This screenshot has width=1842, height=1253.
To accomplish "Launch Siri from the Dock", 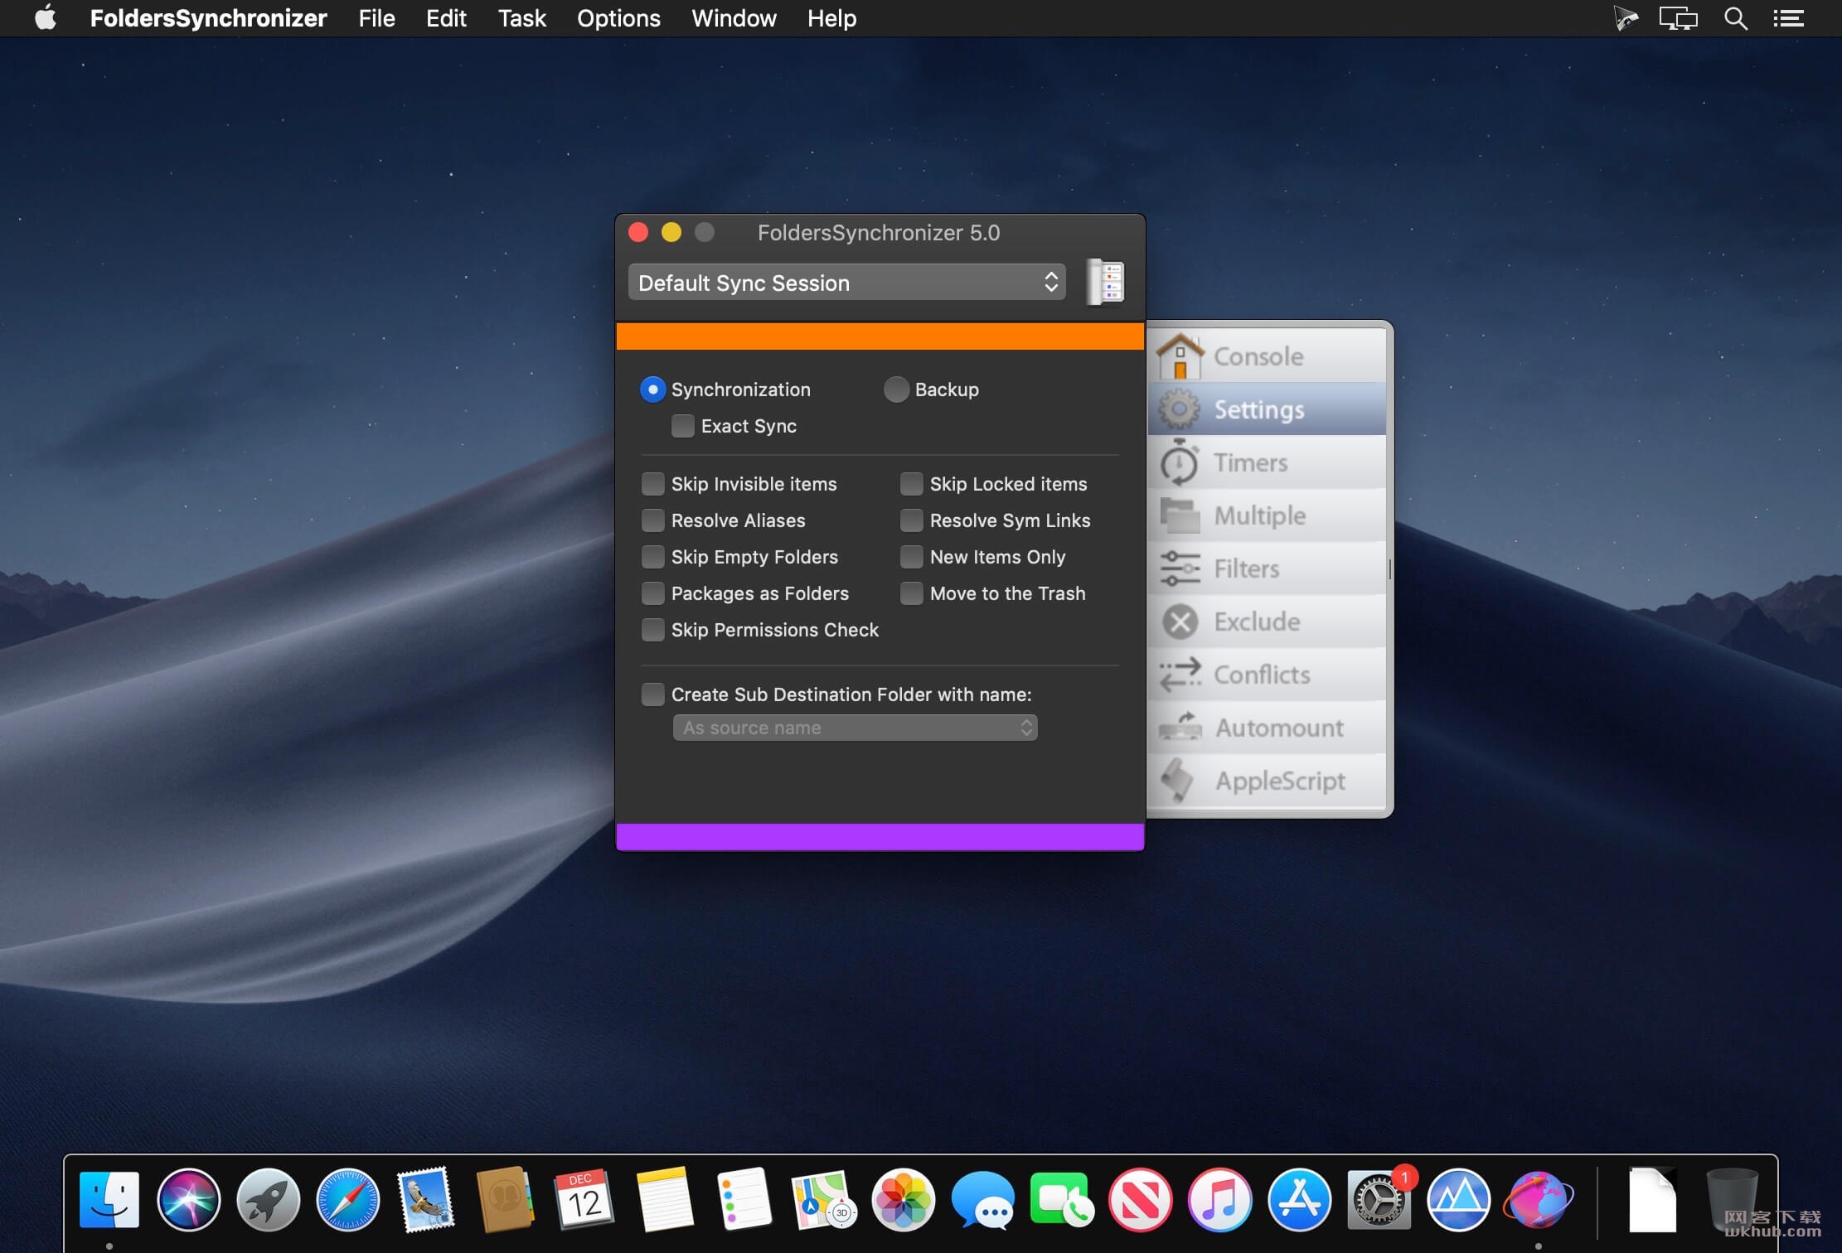I will click(x=189, y=1199).
